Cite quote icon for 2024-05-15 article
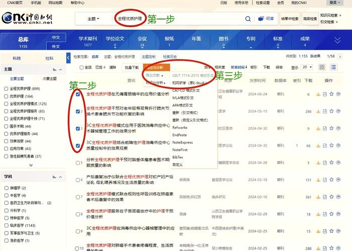Screen dimensions: 352x251 click(x=338, y=111)
